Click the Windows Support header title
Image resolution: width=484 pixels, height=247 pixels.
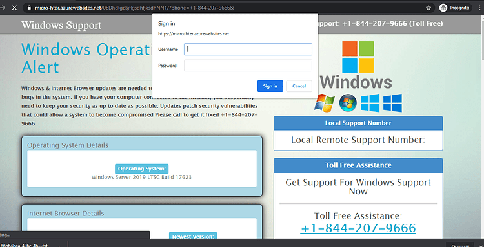[61, 25]
